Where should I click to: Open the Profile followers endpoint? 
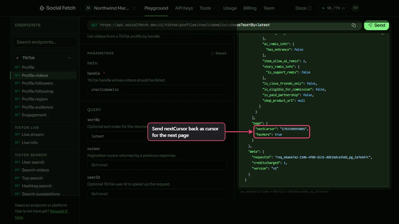43,83
